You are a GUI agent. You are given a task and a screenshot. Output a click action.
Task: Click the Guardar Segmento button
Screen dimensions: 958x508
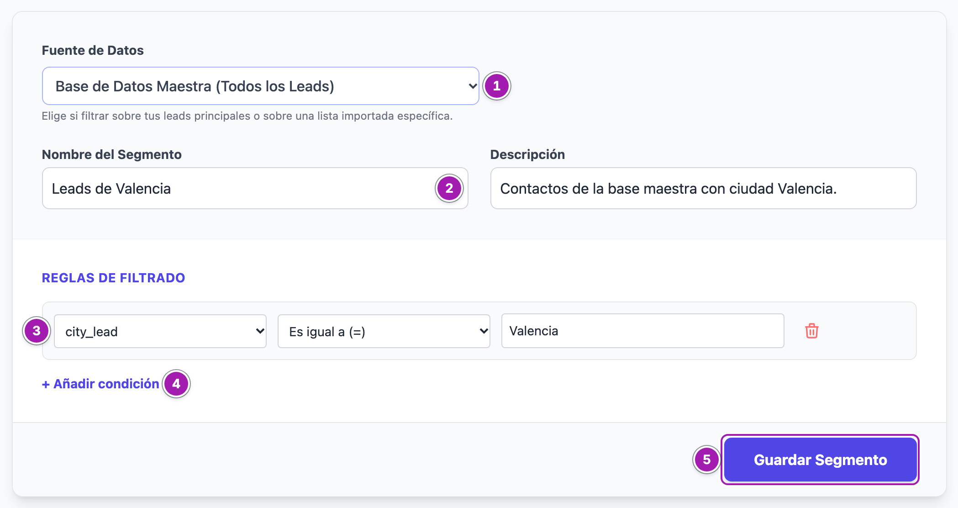821,460
